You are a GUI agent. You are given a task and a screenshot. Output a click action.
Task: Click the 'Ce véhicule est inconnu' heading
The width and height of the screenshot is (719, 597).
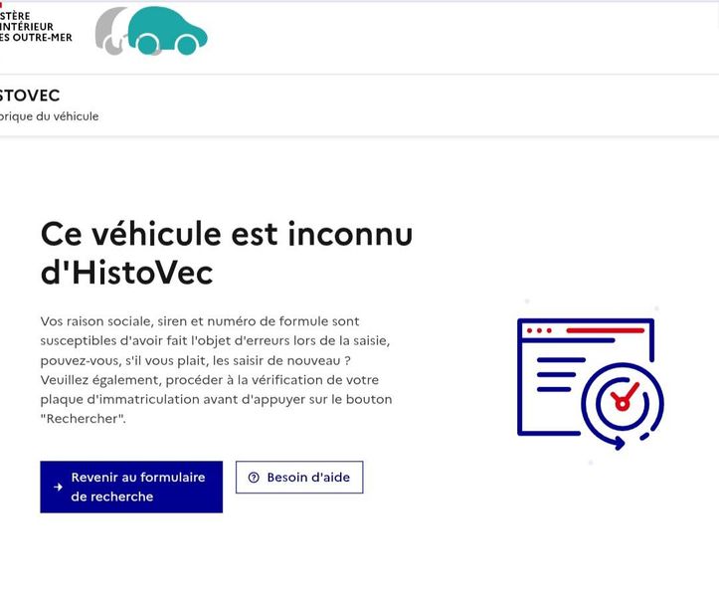click(x=227, y=234)
